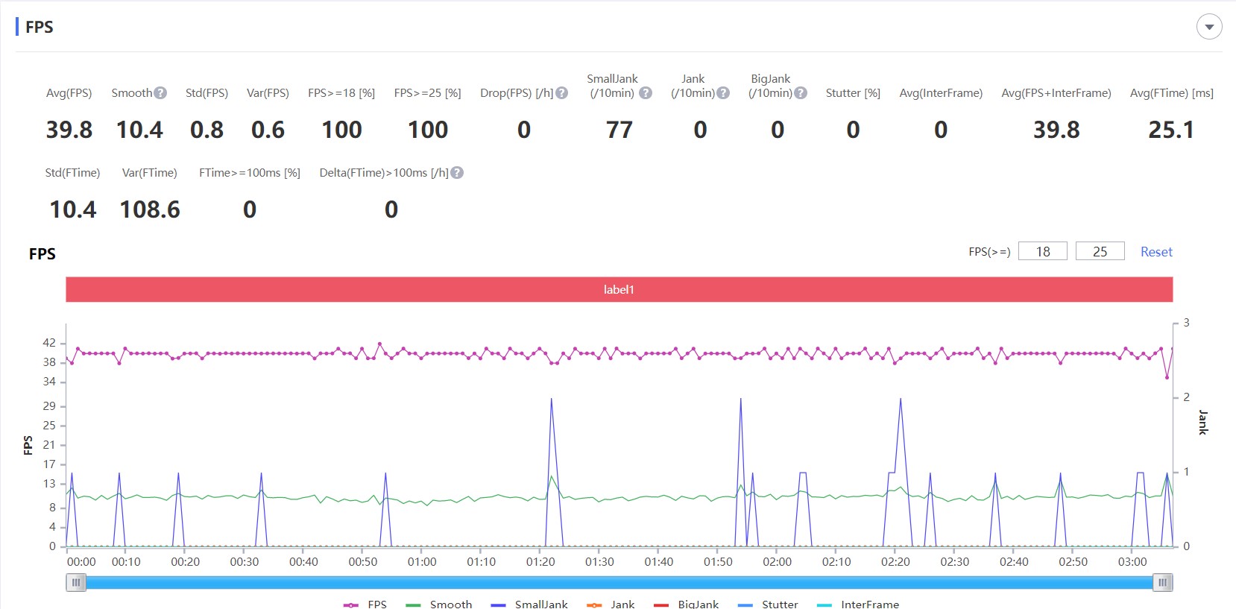Screen dimensions: 1236x609
Task: Toggle SmallJank series in legend
Action: pos(530,604)
